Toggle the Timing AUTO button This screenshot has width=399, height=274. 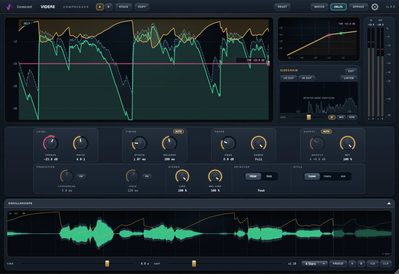(x=179, y=132)
